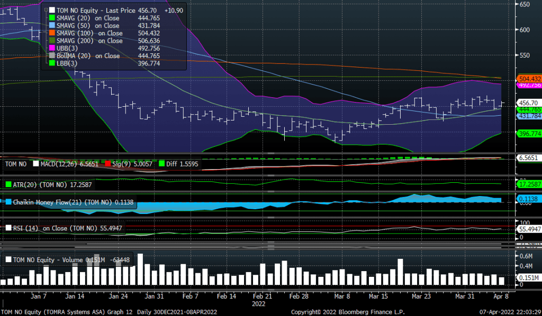The image size is (542, 316).
Task: Click the white TOM NO Equity legend swatch
Action: [x=52, y=11]
